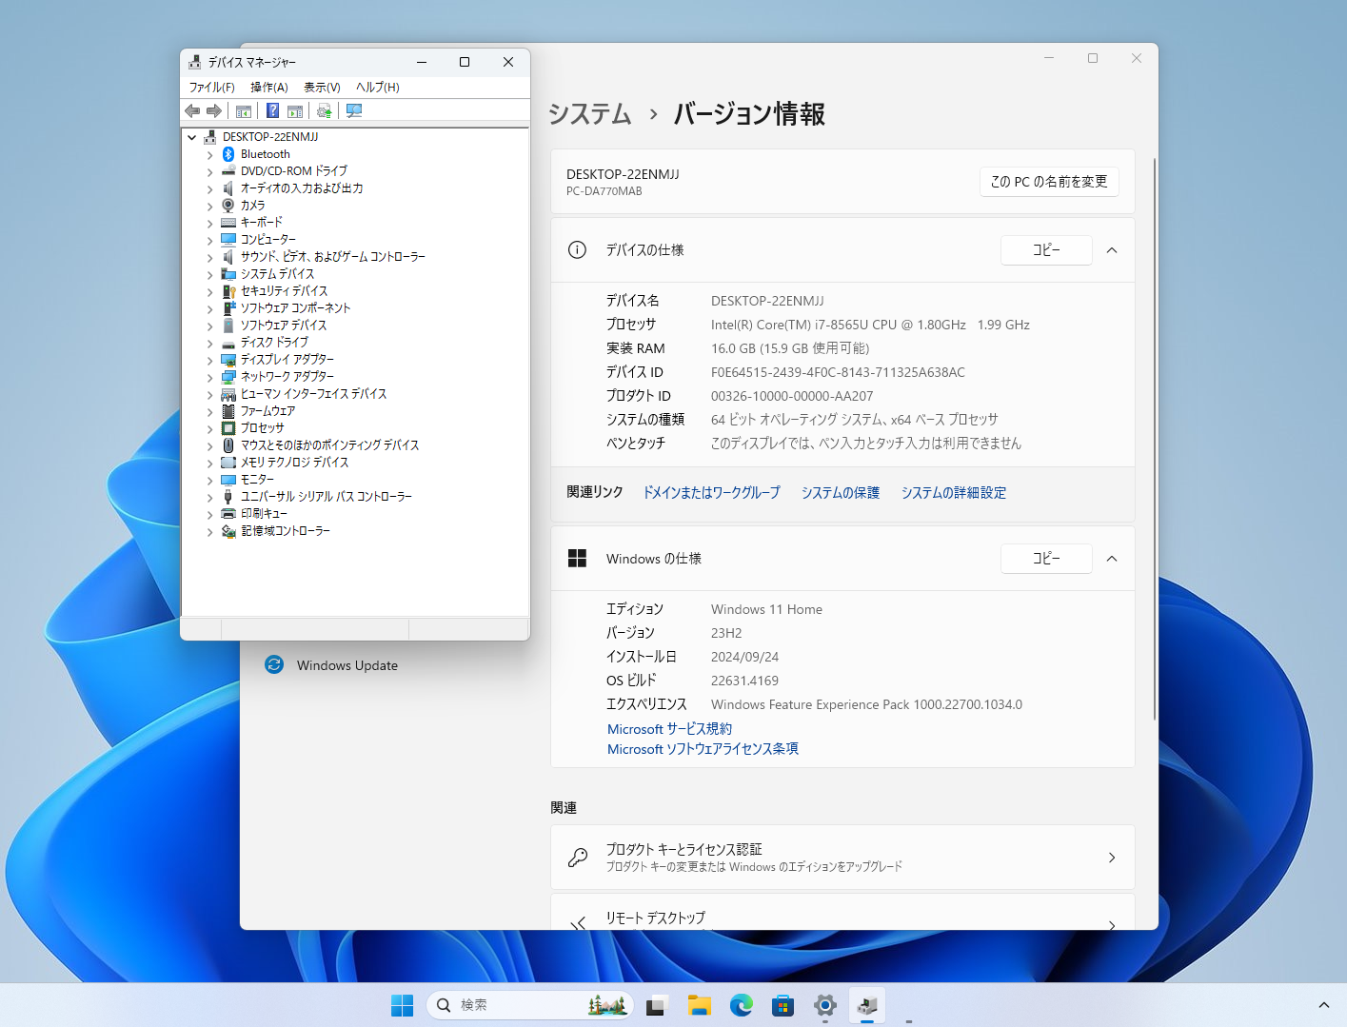Go to システム breadcrumb in Settings
The width and height of the screenshot is (1347, 1027).
click(x=589, y=114)
